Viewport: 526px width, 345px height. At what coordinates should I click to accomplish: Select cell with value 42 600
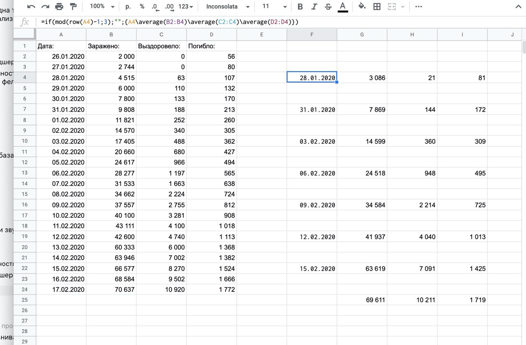111,236
